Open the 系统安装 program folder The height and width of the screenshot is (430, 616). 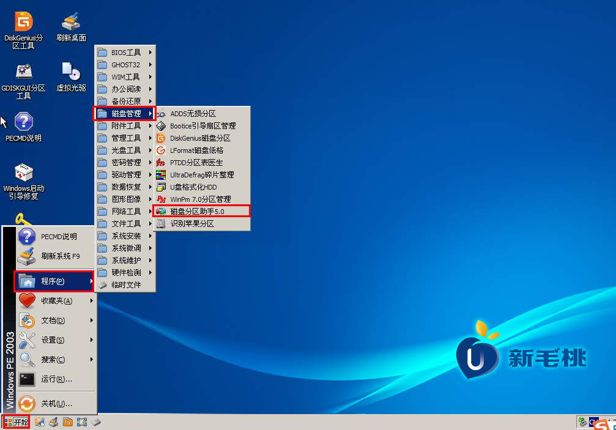(x=125, y=236)
